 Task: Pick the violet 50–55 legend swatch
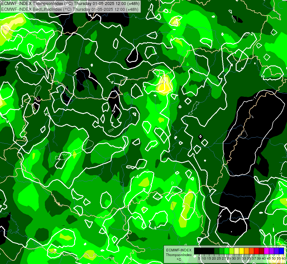click(276, 251)
